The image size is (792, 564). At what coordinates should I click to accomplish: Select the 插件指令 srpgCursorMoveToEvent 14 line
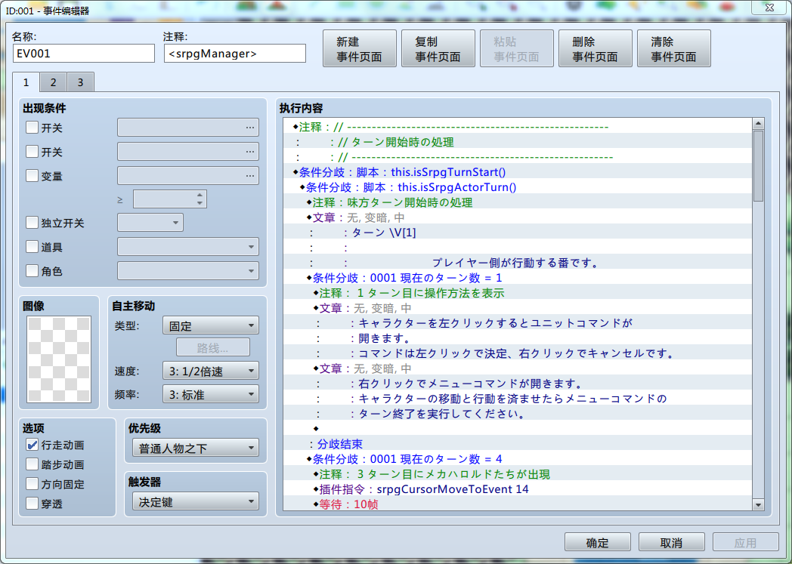[x=518, y=489]
